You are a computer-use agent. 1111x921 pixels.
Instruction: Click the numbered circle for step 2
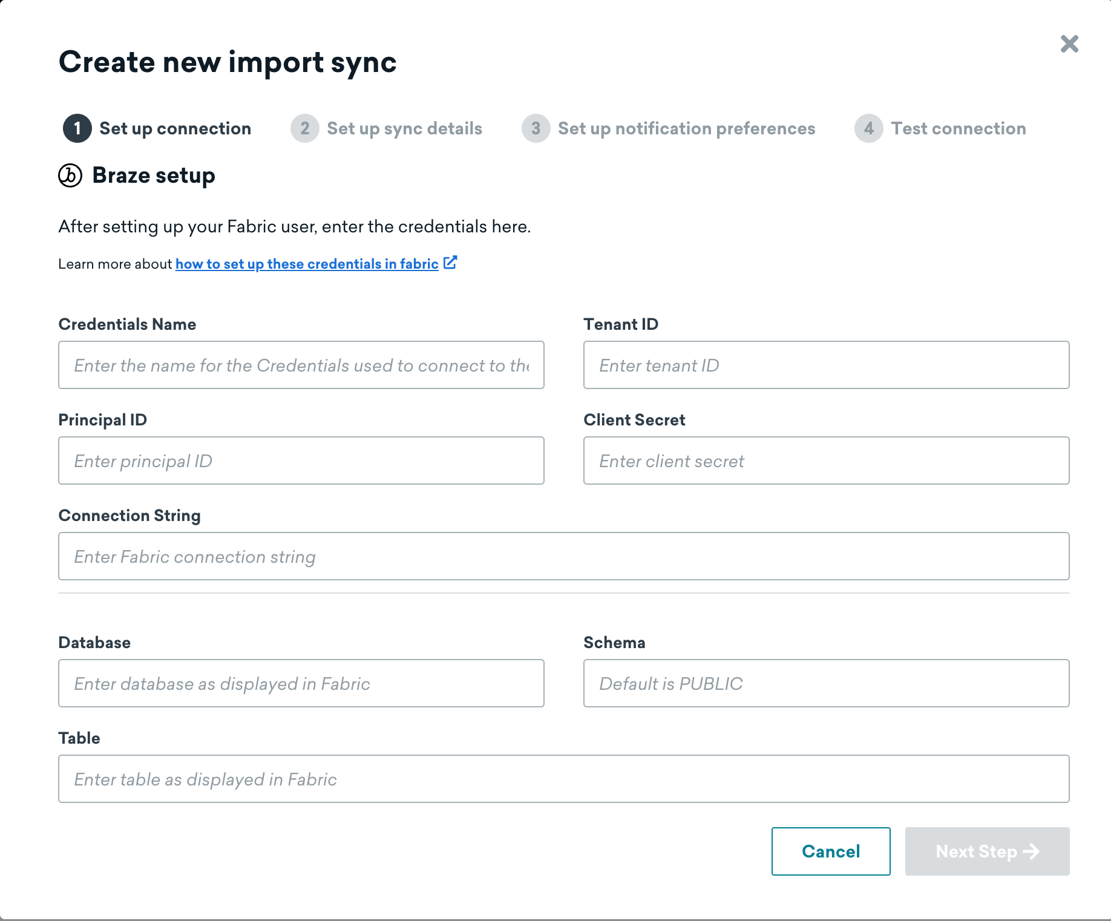coord(305,128)
